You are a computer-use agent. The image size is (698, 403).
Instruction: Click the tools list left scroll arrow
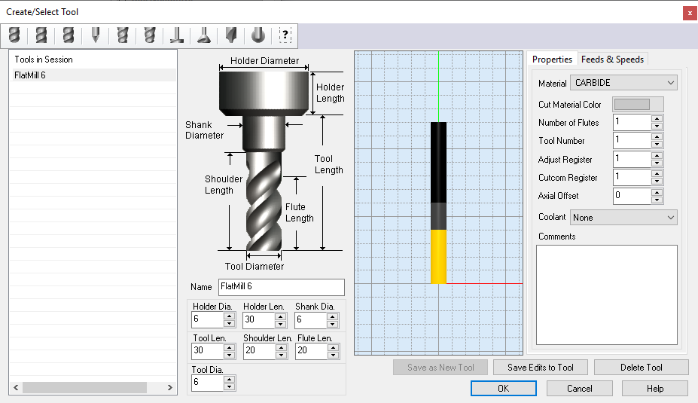click(x=16, y=387)
